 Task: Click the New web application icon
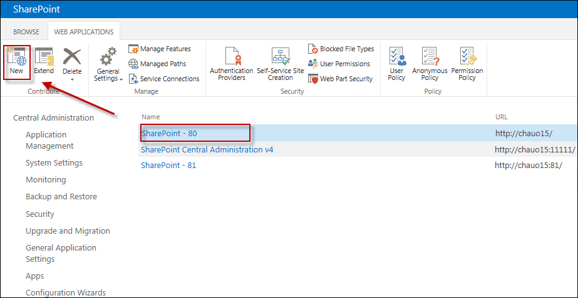(x=16, y=56)
